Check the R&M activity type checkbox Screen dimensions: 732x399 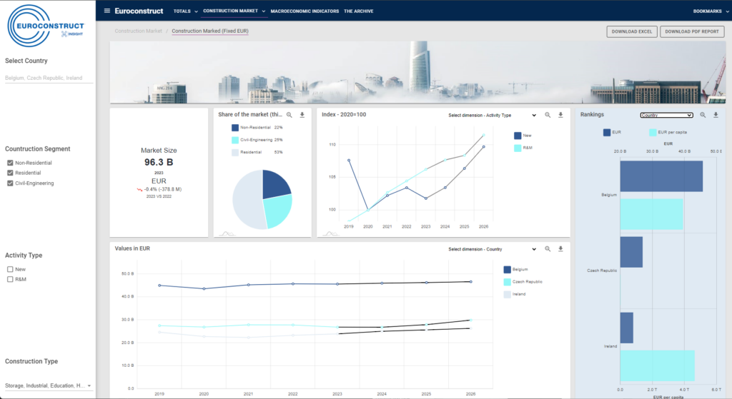pos(10,279)
